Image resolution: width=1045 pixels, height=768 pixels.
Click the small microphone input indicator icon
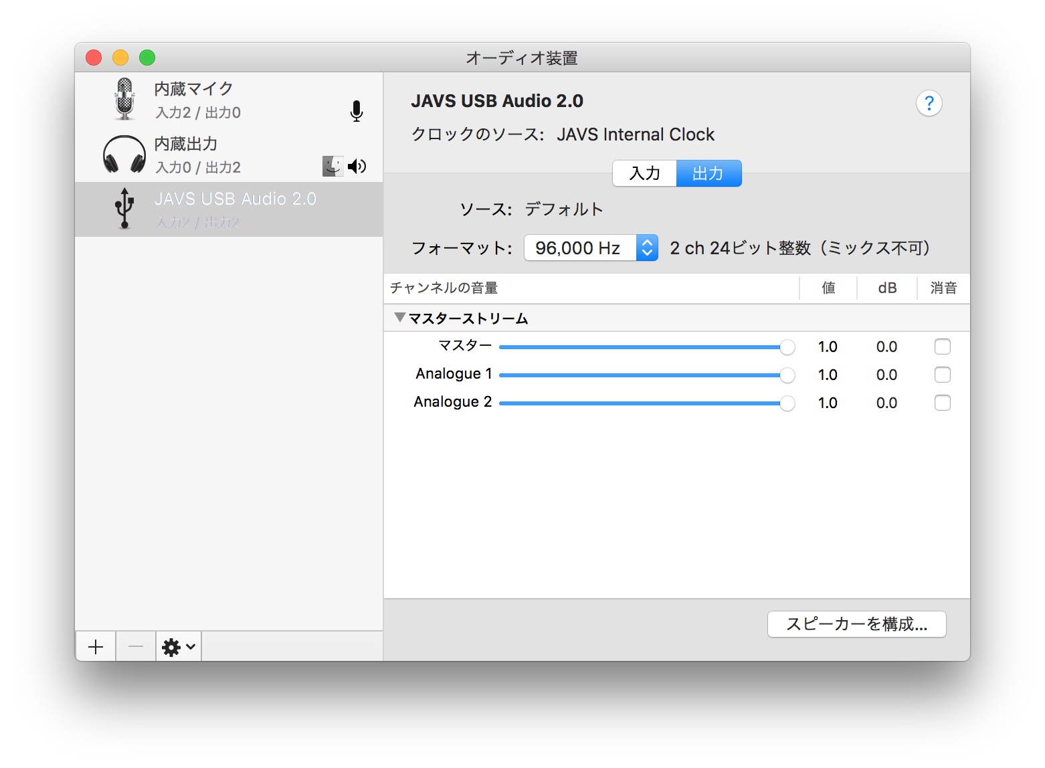357,111
